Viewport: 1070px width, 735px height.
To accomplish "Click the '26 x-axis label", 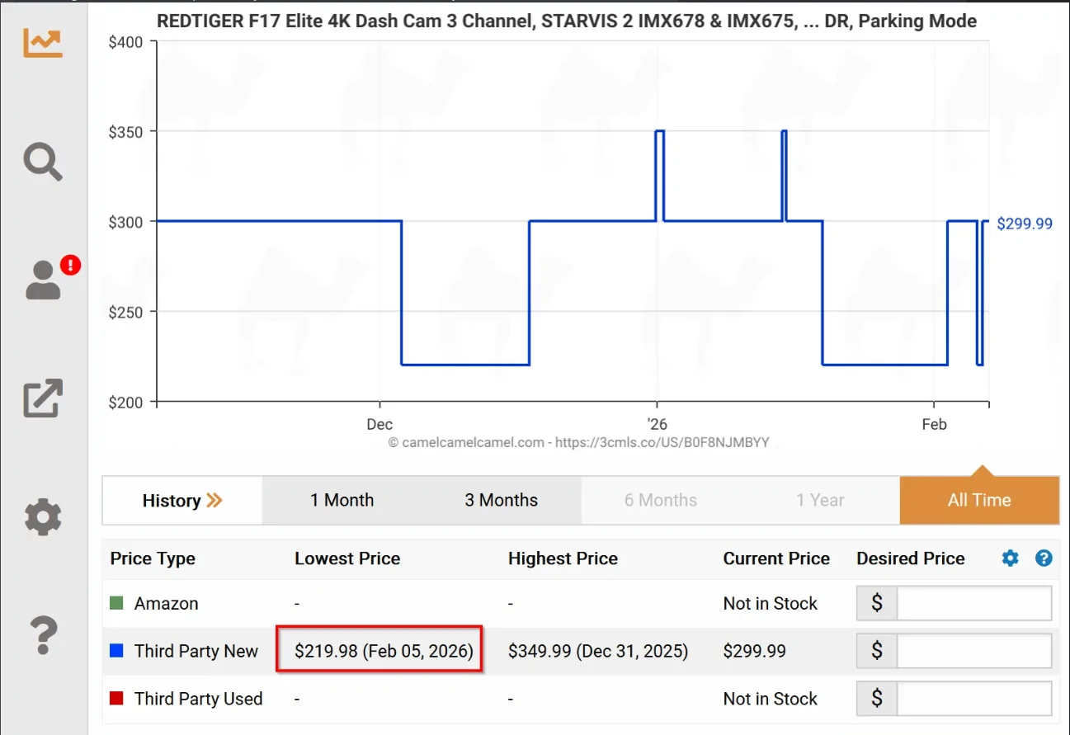I will click(x=657, y=425).
